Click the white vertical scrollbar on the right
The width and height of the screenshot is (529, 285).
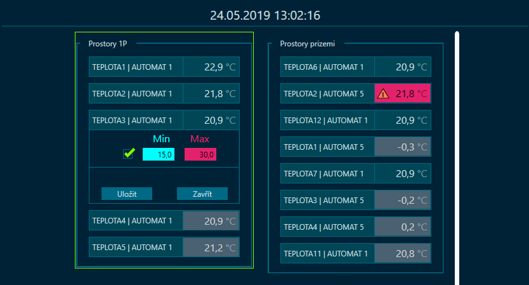tap(457, 158)
